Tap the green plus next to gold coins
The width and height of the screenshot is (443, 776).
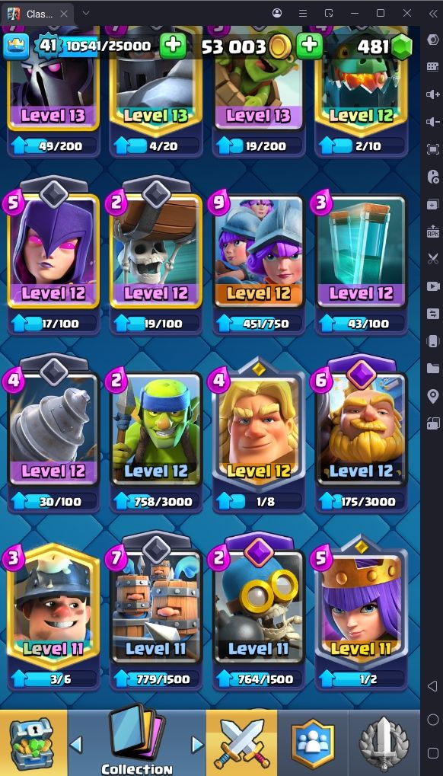pos(310,46)
